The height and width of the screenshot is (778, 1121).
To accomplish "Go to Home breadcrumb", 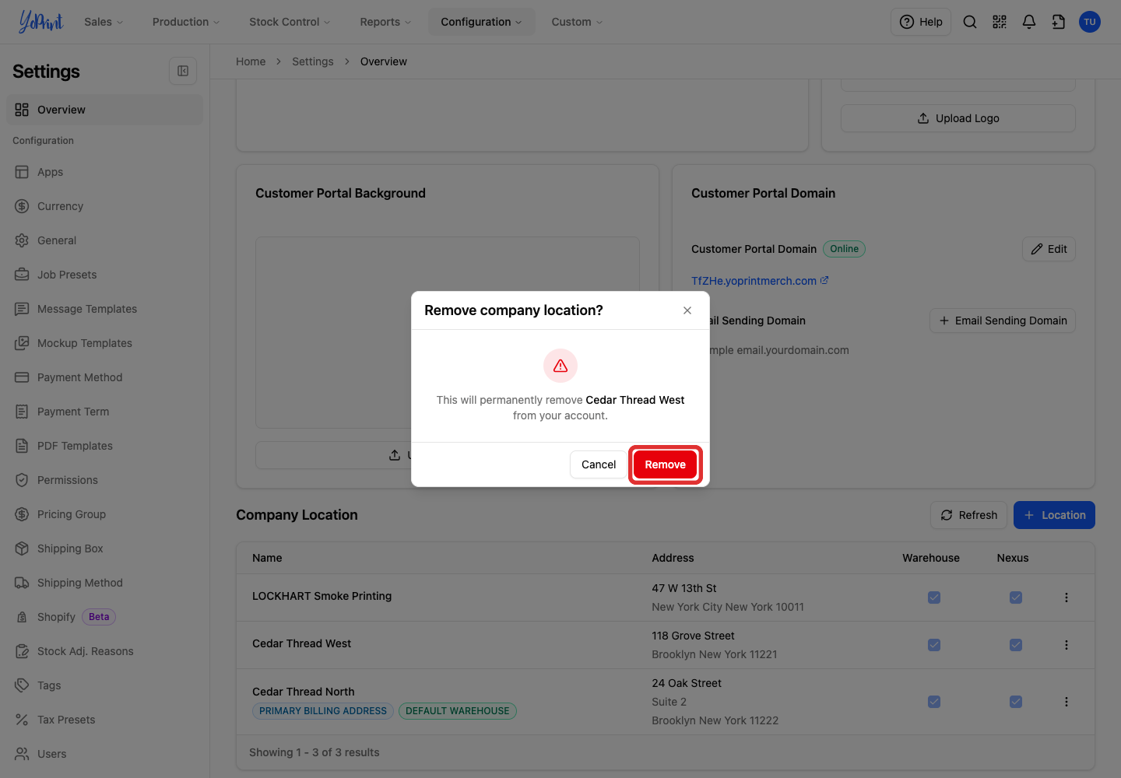I will [x=251, y=61].
